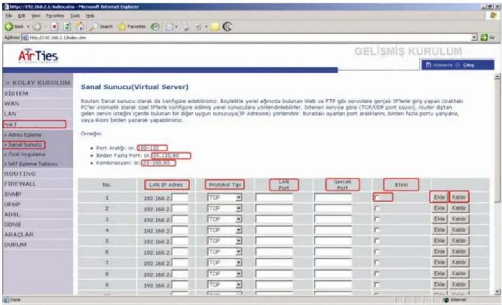Enable the Etkin checkbox in row 2
Image resolution: width=502 pixels, height=305 pixels.
pyautogui.click(x=376, y=209)
